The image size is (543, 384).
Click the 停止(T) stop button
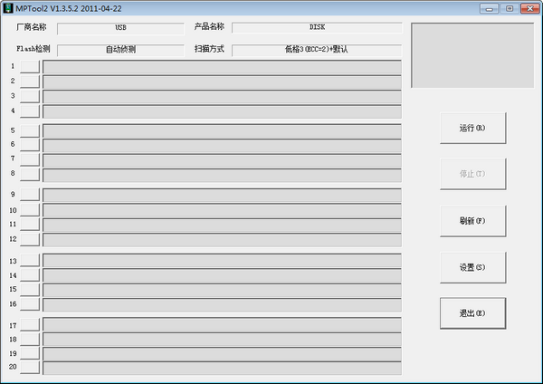pyautogui.click(x=472, y=174)
